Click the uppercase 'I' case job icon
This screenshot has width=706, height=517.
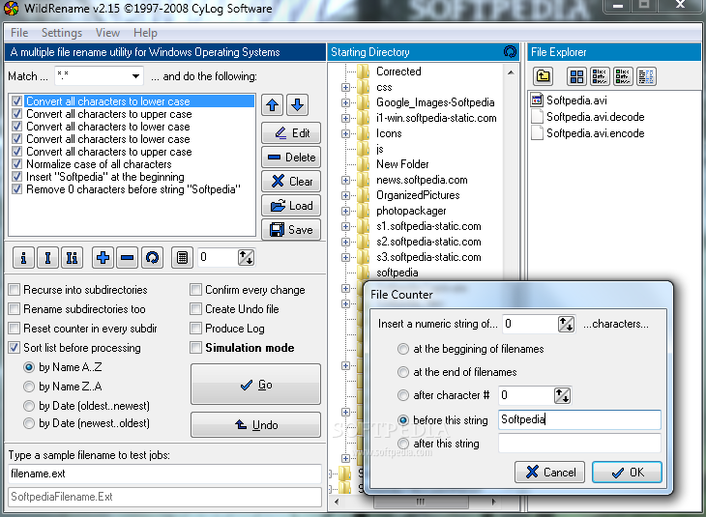[47, 258]
